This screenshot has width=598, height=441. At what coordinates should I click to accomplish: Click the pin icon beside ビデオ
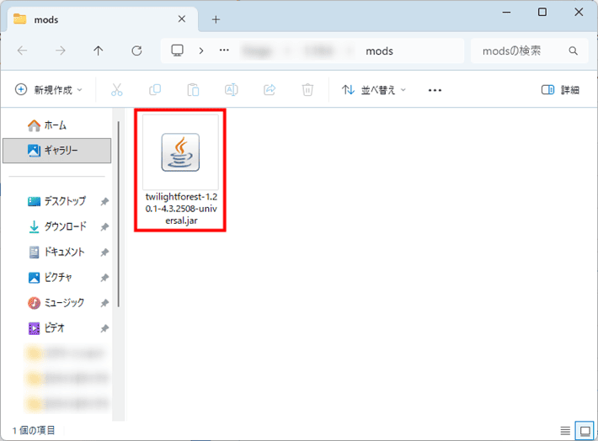point(104,328)
